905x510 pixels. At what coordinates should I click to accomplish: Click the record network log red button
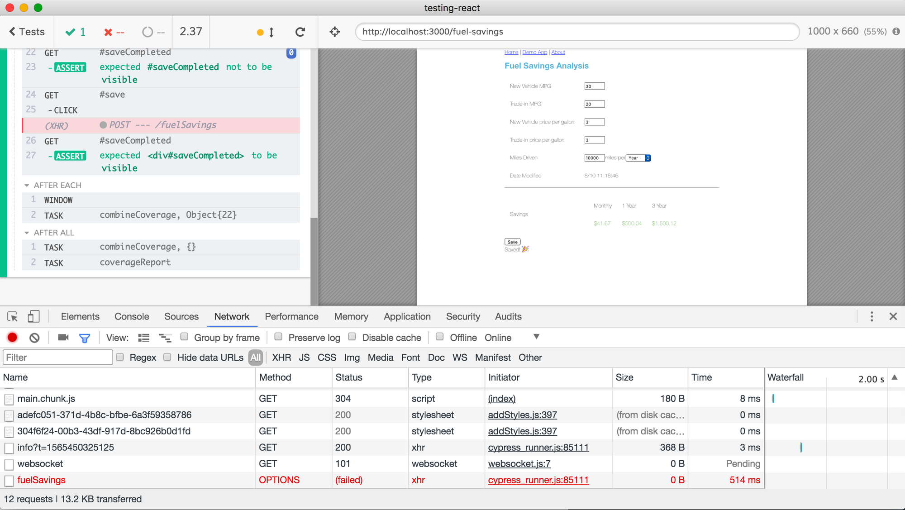pyautogui.click(x=12, y=338)
